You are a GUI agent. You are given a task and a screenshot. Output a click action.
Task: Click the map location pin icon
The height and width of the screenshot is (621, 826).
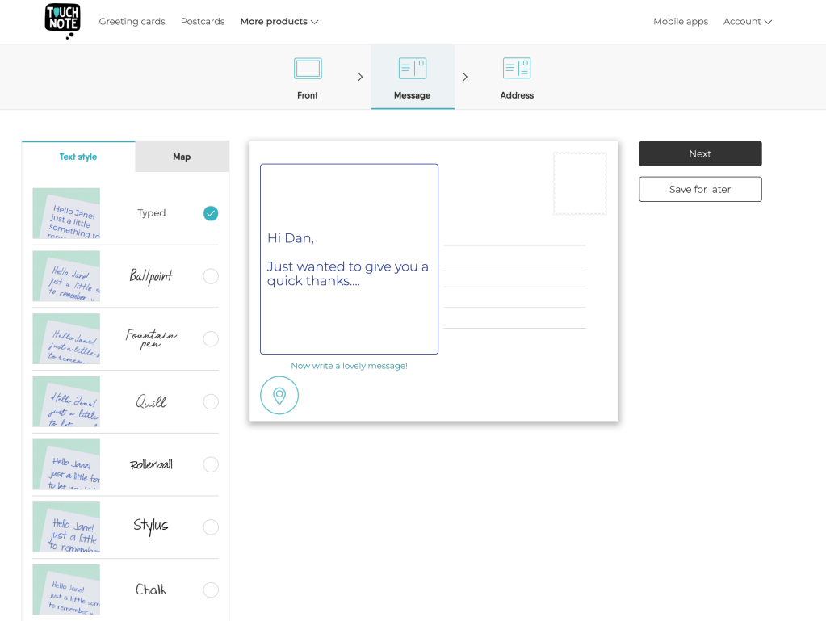(x=279, y=396)
